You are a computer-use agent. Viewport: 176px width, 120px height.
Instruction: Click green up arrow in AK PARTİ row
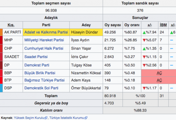(x=144, y=32)
